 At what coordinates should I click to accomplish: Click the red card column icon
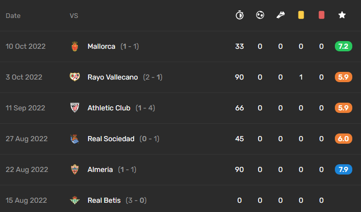pos(322,15)
